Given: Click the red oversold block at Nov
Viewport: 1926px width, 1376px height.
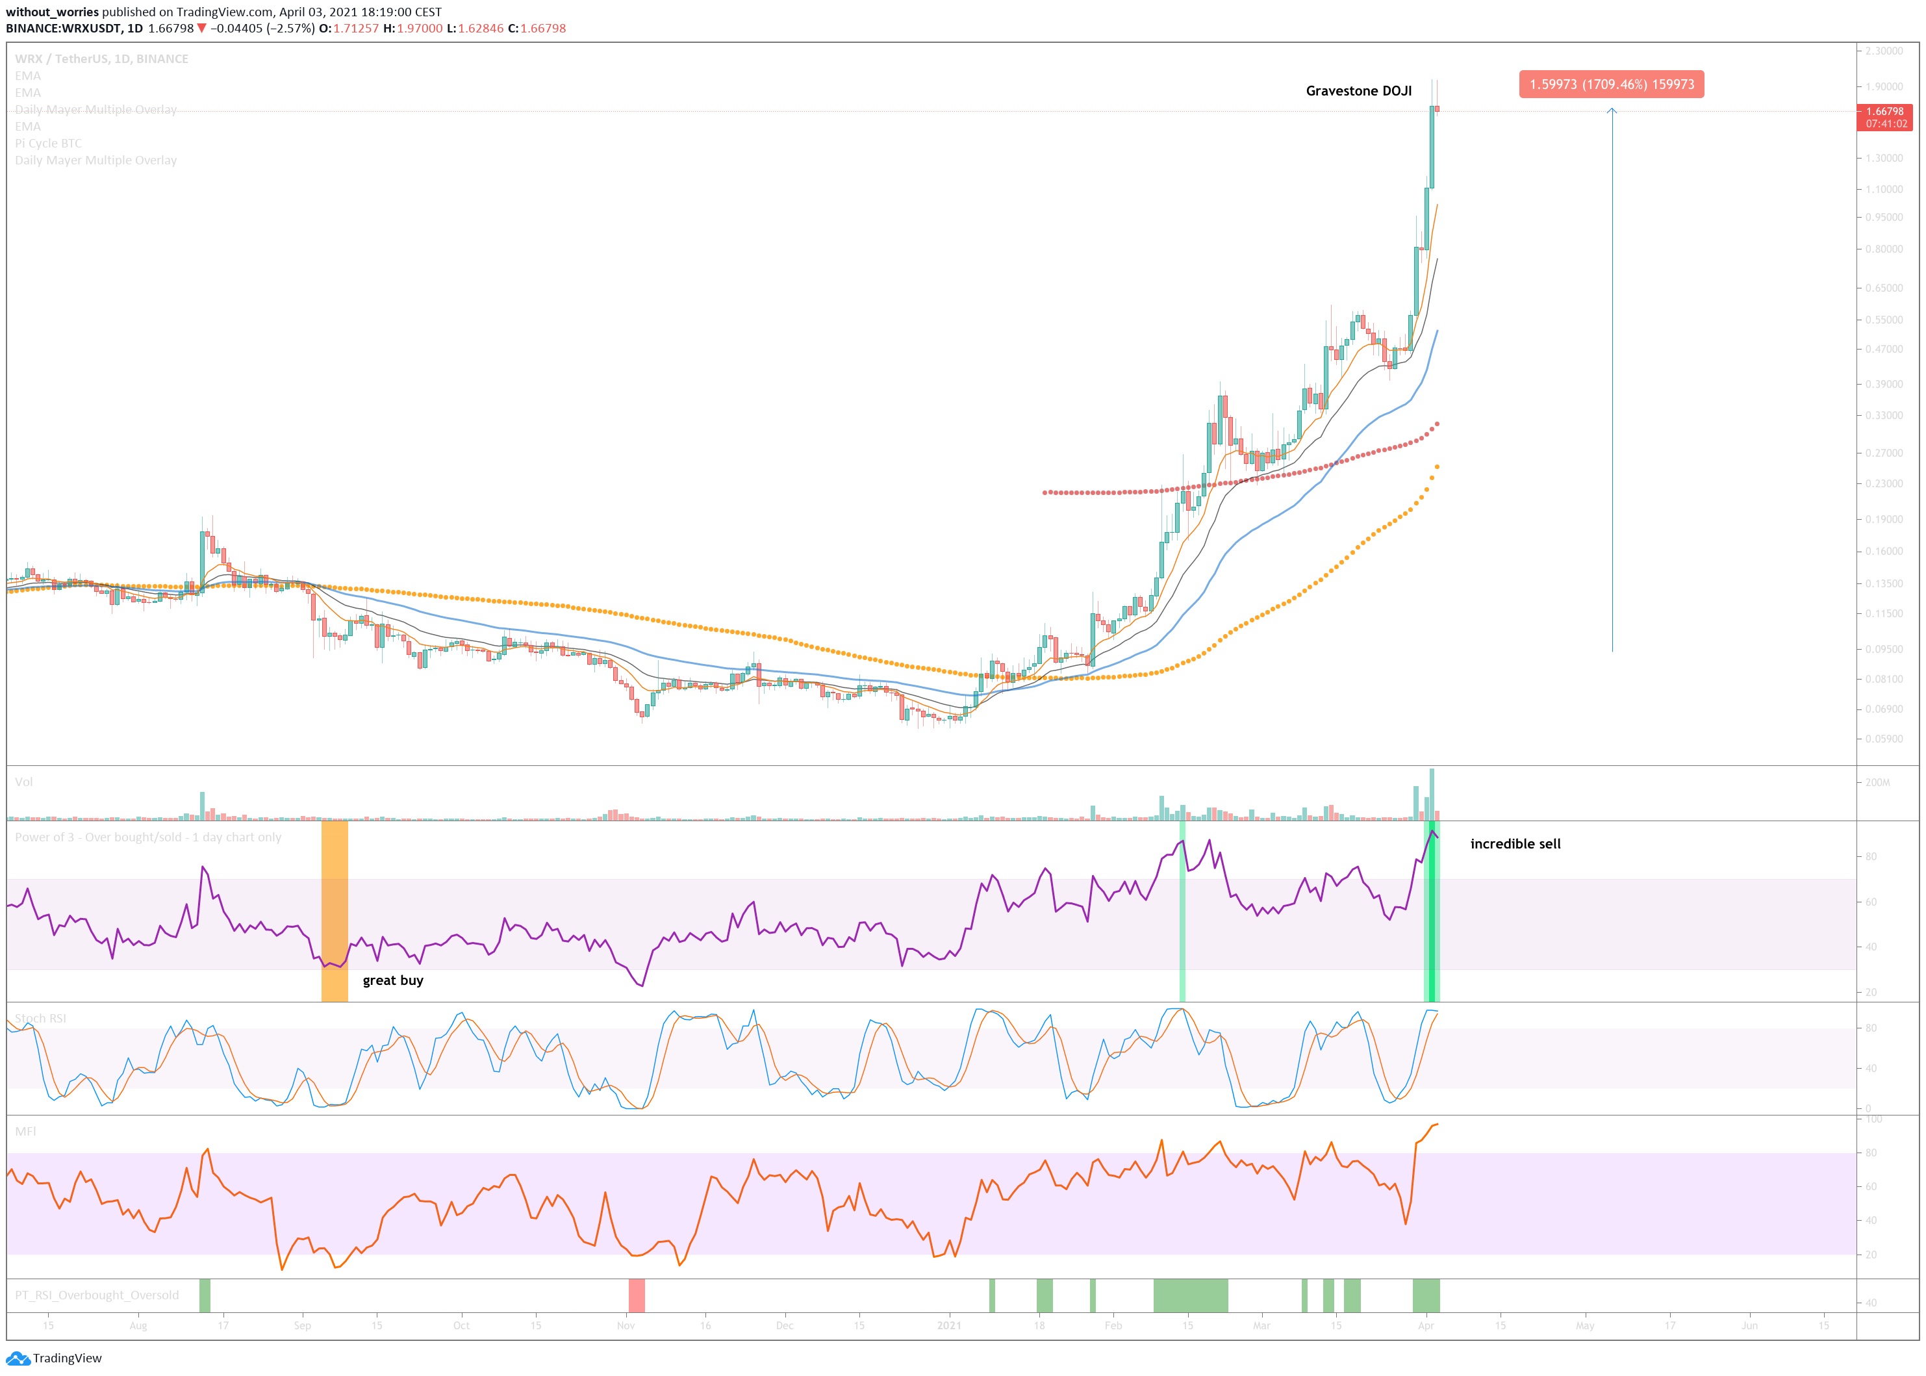Looking at the screenshot, I should coord(636,1295).
